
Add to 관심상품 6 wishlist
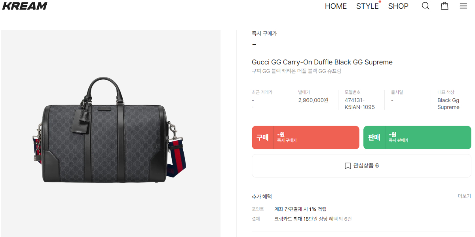tap(361, 166)
